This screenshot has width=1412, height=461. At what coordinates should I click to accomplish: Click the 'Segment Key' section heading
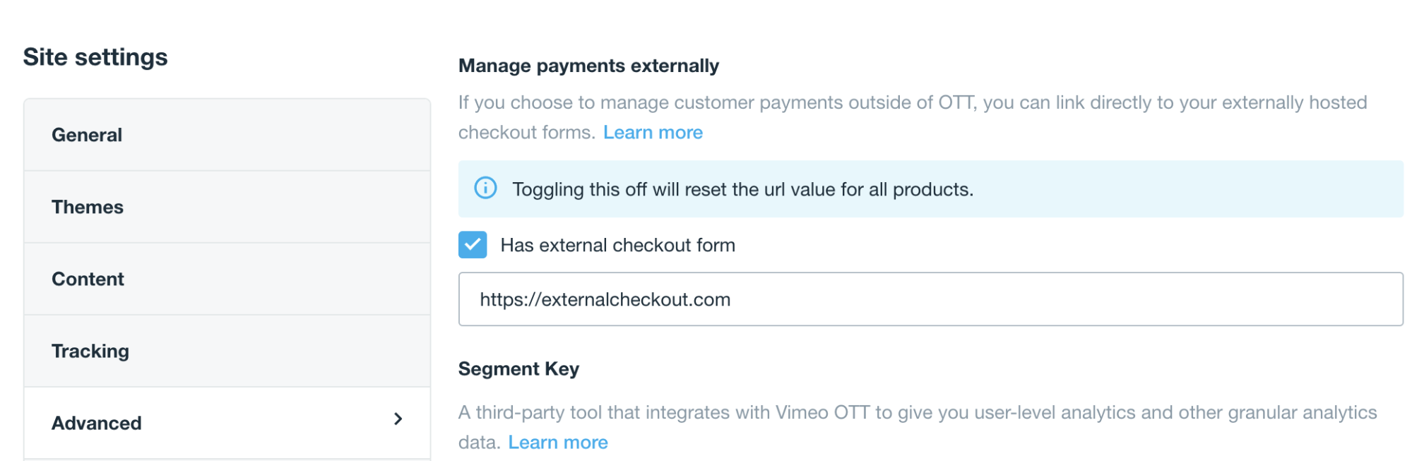[x=518, y=369]
